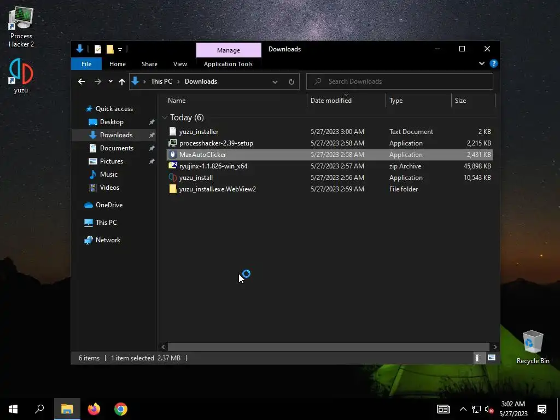This screenshot has width=560, height=420.
Task: Open network status tray icon
Action: pos(476,409)
